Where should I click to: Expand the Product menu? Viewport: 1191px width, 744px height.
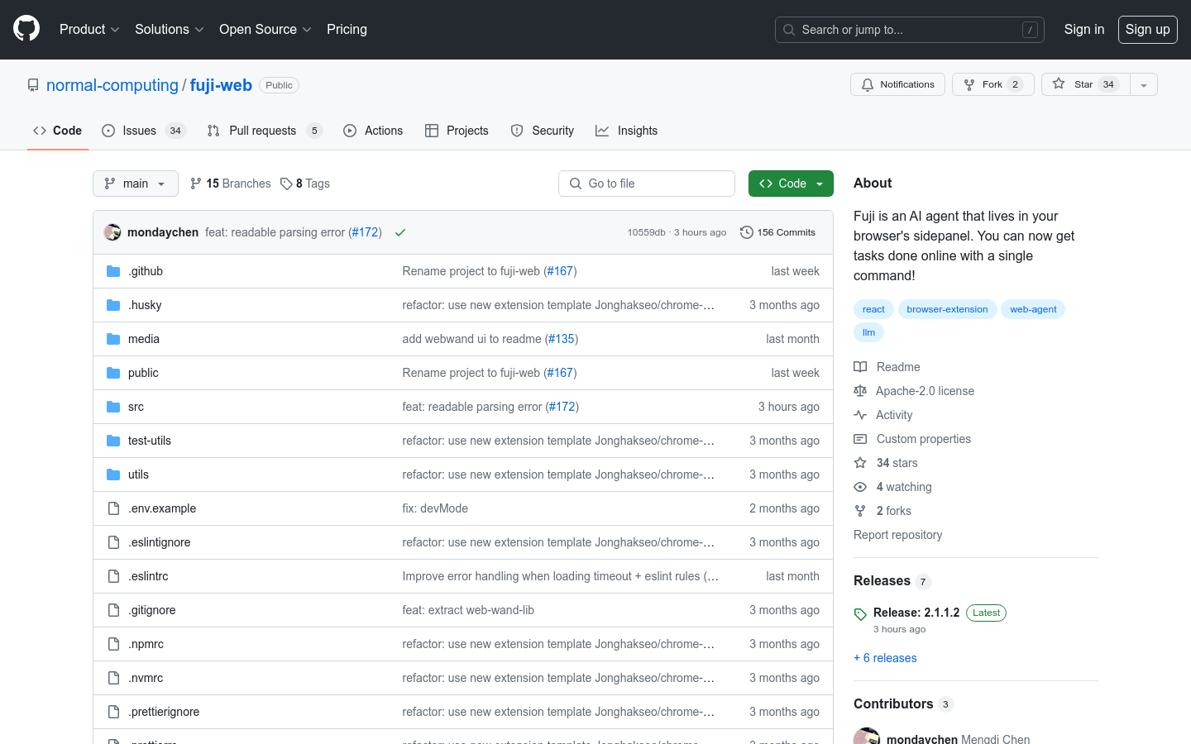click(89, 29)
